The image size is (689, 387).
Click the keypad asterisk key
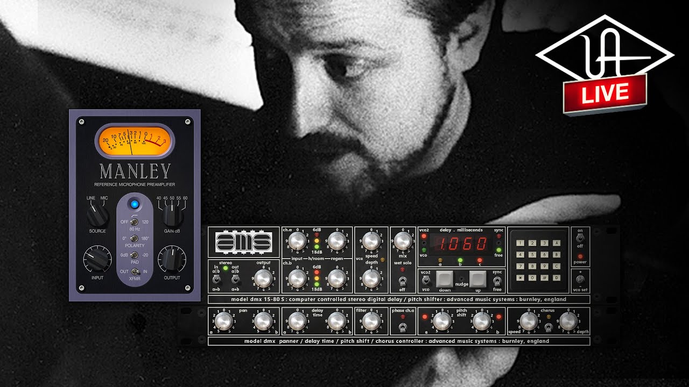coord(521,278)
